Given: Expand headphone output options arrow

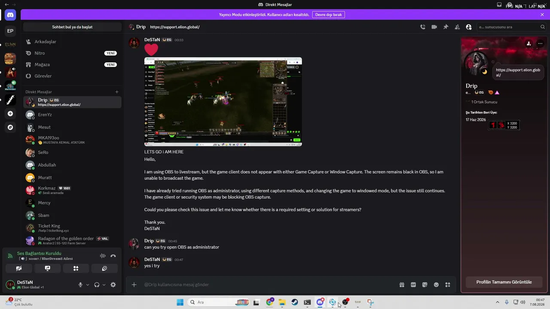Looking at the screenshot, I should [104, 285].
